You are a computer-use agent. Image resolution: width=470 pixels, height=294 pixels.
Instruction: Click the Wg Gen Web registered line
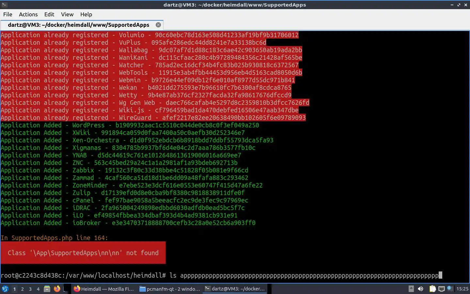point(155,103)
